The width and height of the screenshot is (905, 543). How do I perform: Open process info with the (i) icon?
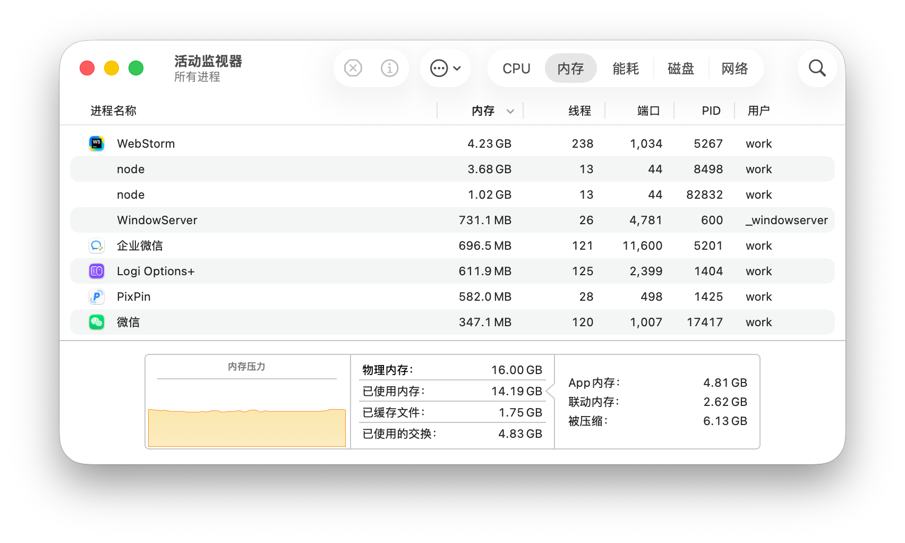coord(389,68)
